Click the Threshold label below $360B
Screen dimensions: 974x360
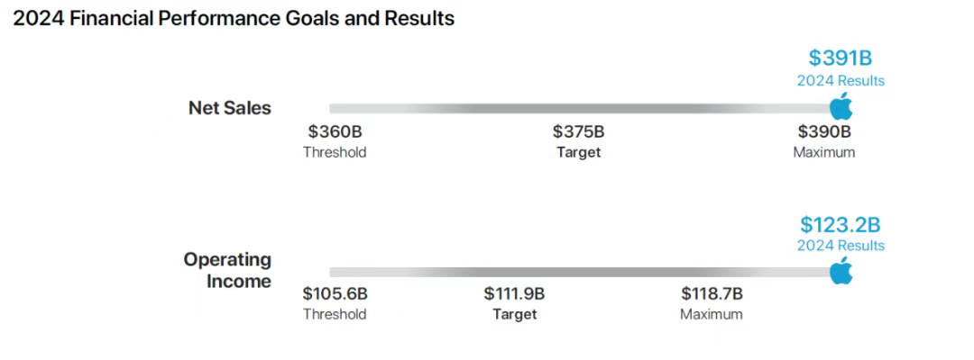click(x=335, y=152)
